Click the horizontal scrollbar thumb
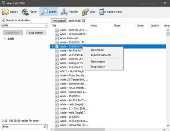 coord(79,129)
